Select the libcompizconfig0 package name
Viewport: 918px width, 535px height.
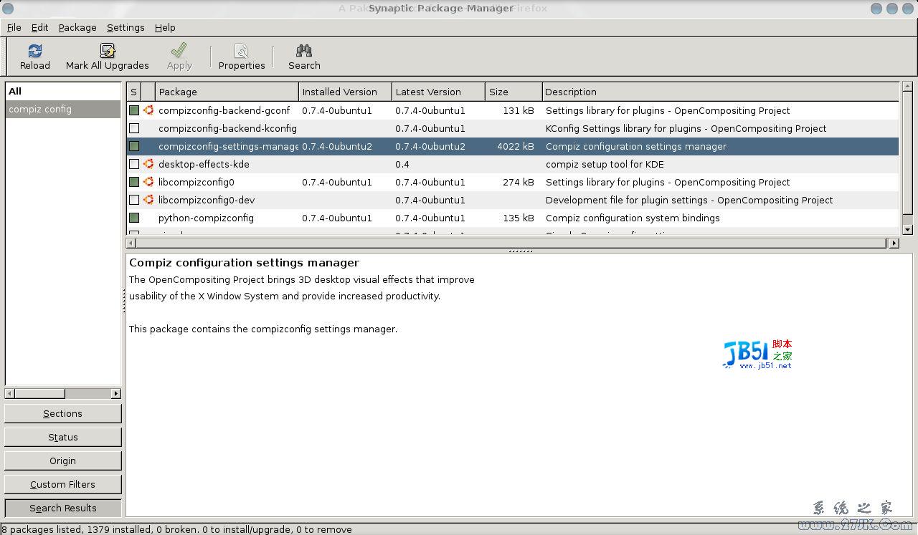[196, 182]
